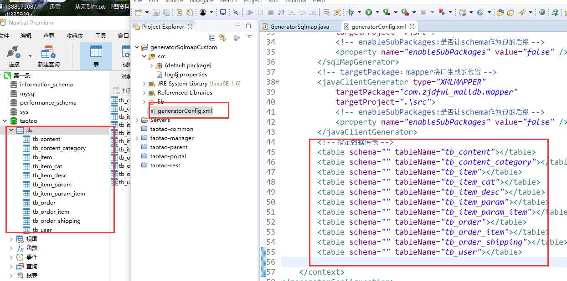Click the Eclipse New file toolbar icon
Image resolution: width=567 pixels, height=281 pixels.
tap(138, 12)
